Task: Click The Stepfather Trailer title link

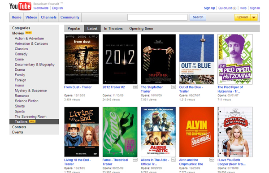Action: click(x=152, y=89)
